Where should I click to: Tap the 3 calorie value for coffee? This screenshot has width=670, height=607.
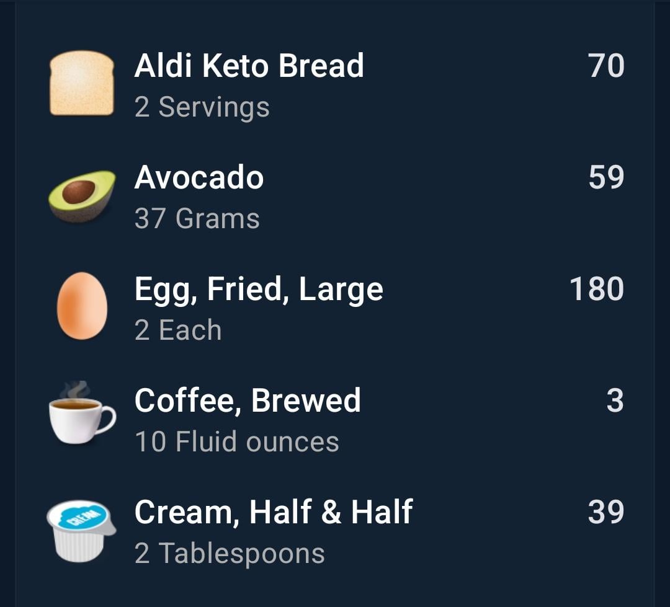pyautogui.click(x=615, y=401)
